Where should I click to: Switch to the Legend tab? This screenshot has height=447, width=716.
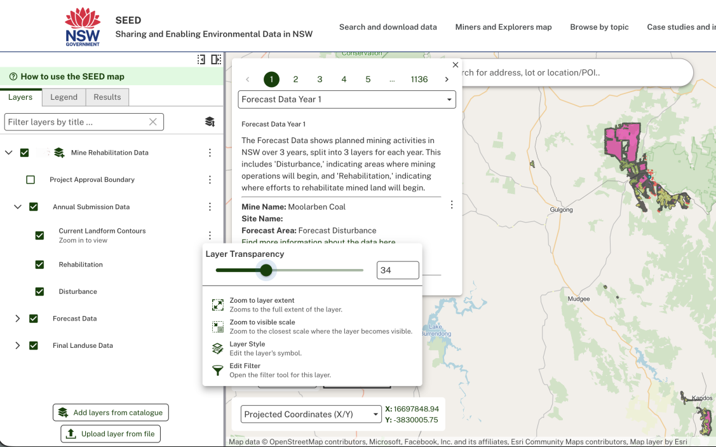click(x=64, y=97)
